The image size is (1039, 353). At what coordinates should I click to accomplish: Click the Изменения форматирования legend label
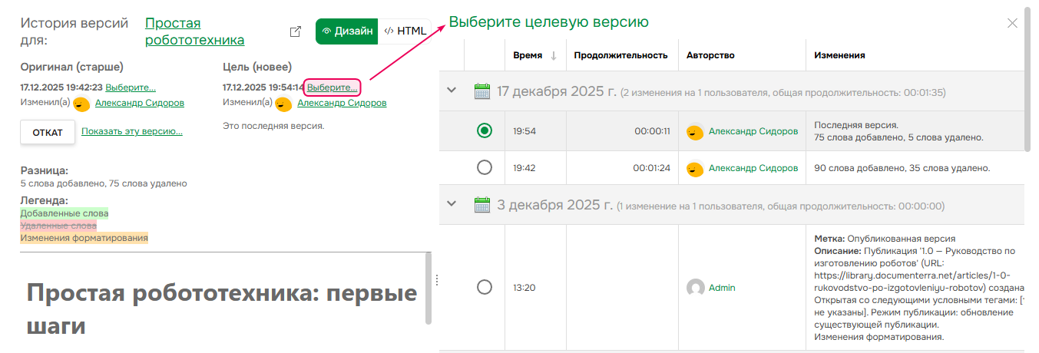coord(84,238)
